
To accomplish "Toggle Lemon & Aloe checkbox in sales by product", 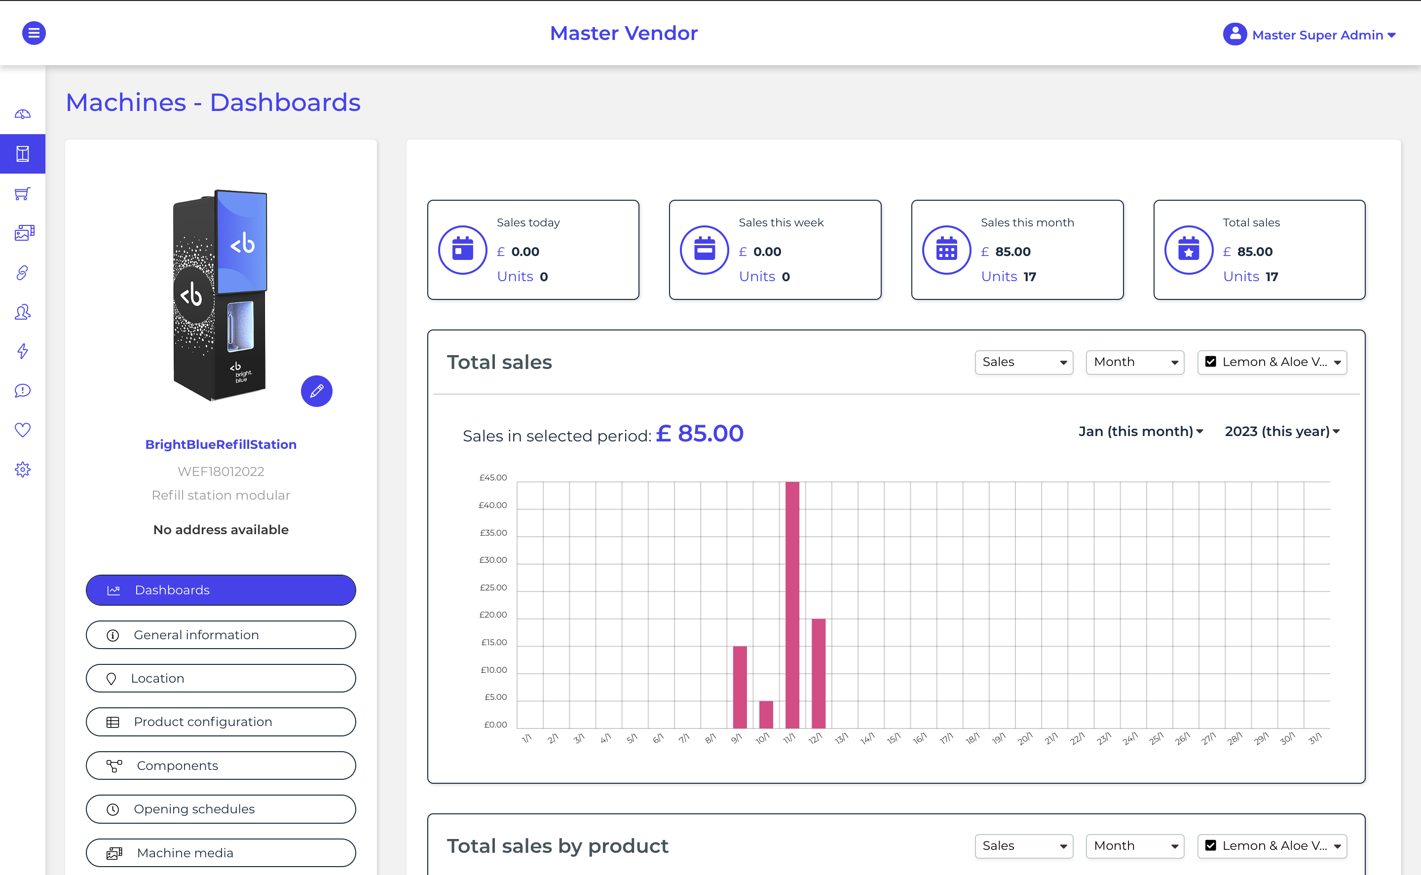I will [x=1210, y=845].
